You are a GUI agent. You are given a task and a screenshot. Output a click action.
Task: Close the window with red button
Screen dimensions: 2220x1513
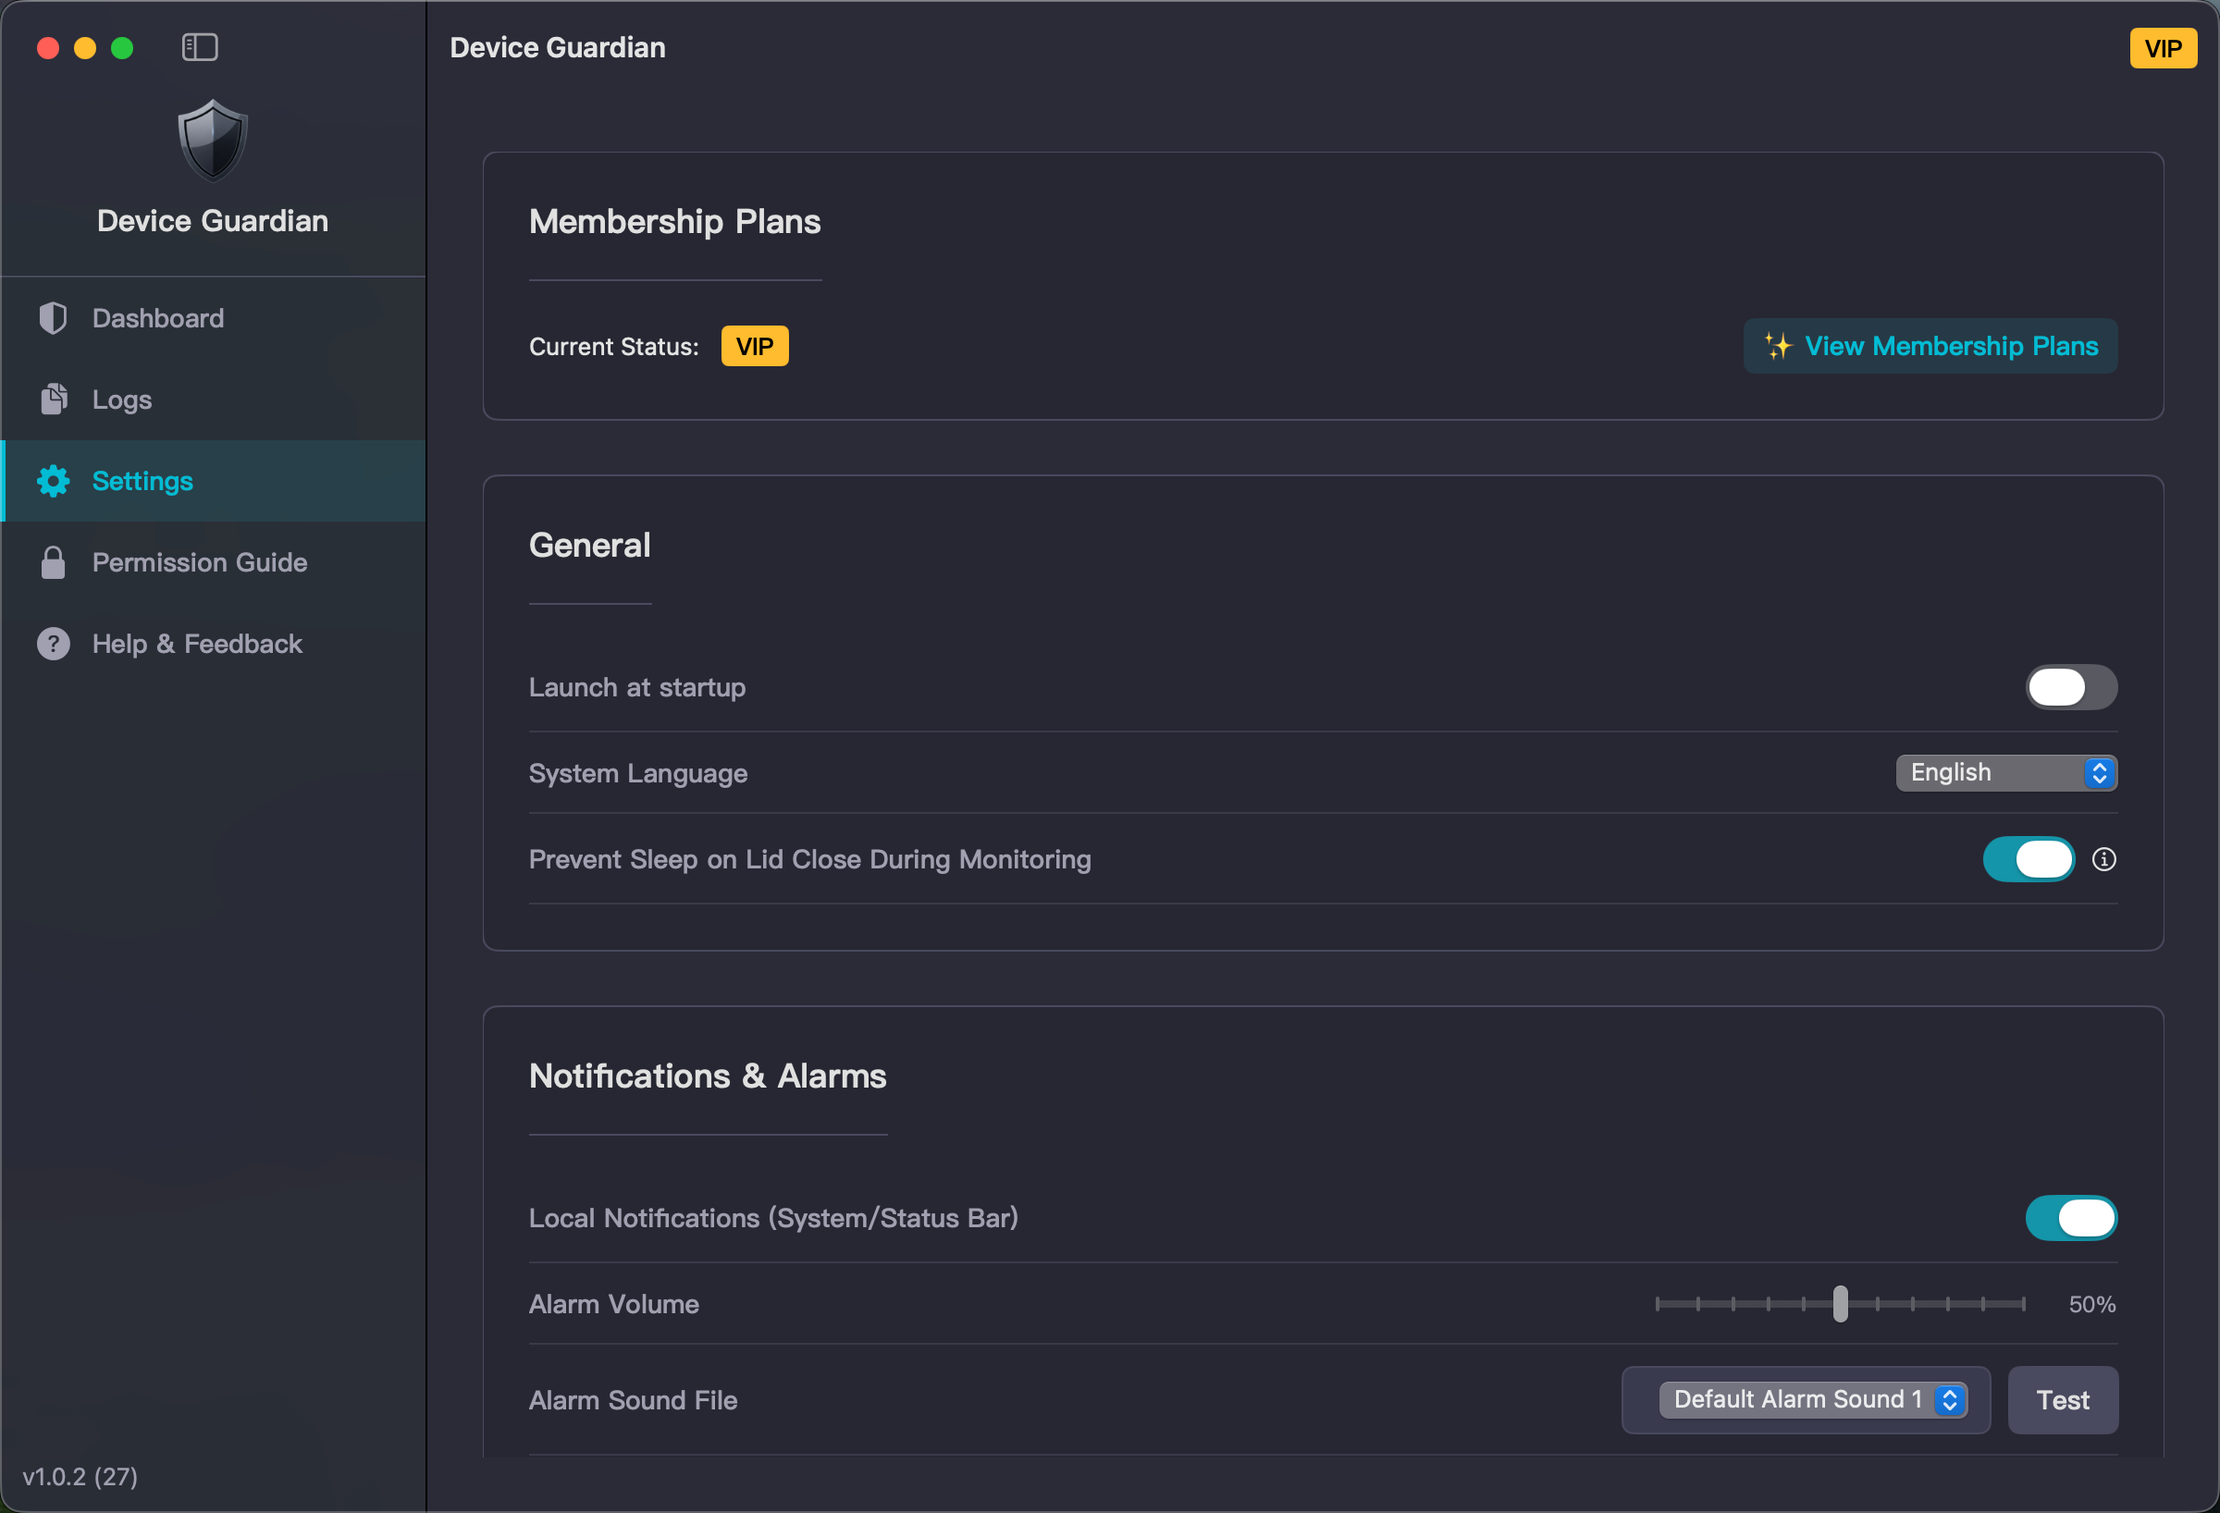click(48, 48)
